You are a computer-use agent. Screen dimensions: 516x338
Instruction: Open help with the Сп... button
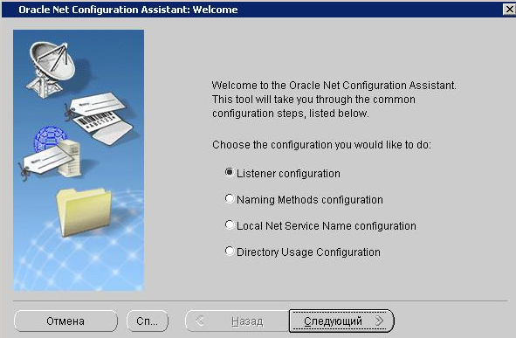click(x=148, y=321)
